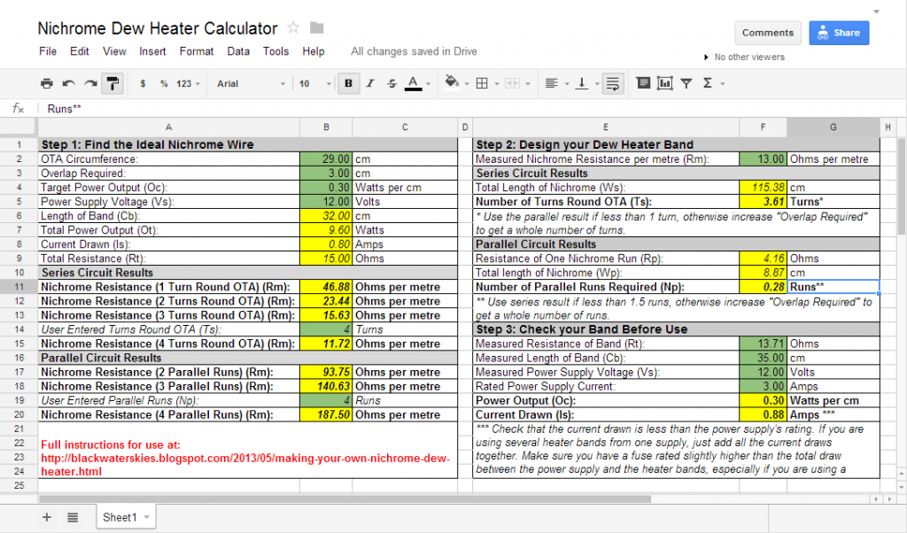Click the Number of Turns value 3.61
Viewport: 907px width, 533px height.
(763, 202)
